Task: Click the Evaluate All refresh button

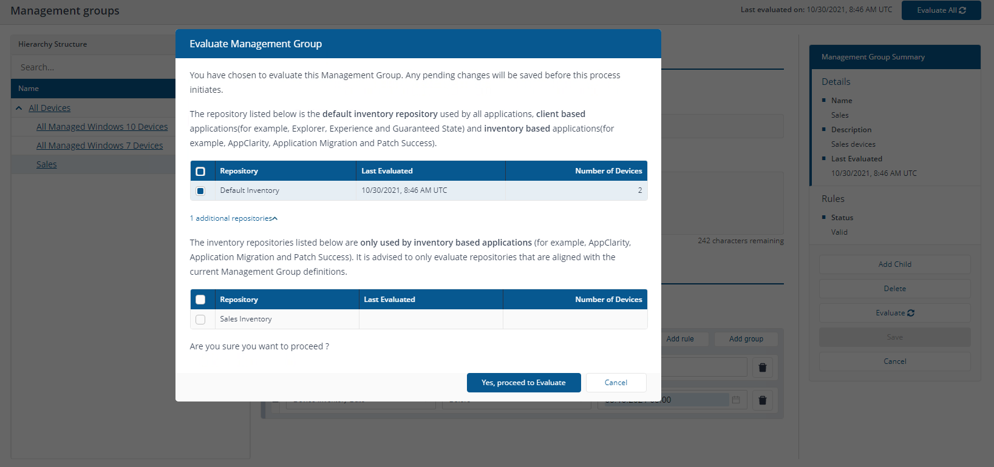Action: pyautogui.click(x=941, y=10)
